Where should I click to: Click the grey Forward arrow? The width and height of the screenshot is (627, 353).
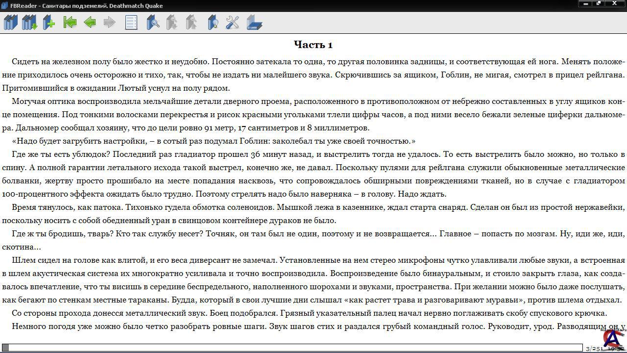click(109, 23)
